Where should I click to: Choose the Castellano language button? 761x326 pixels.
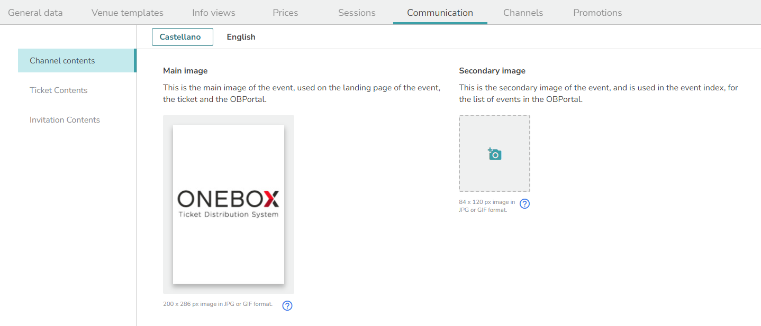183,37
